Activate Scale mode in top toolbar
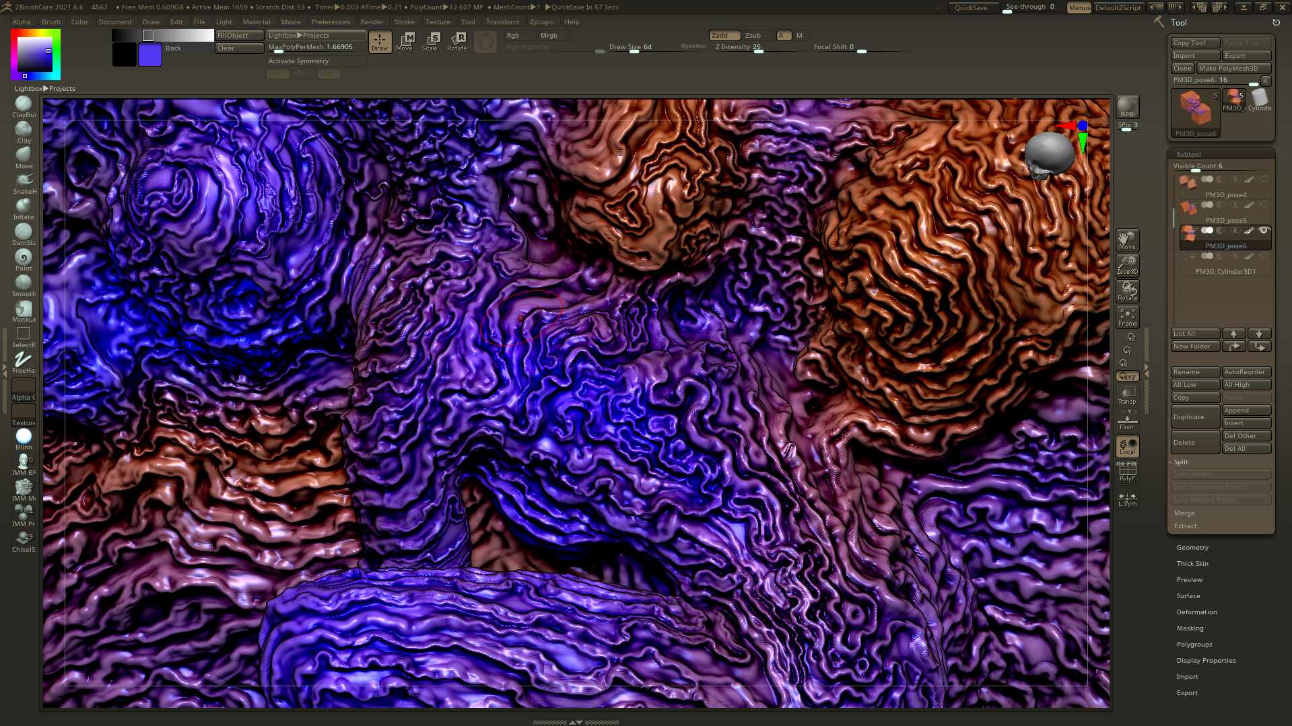This screenshot has width=1292, height=726. [430, 41]
